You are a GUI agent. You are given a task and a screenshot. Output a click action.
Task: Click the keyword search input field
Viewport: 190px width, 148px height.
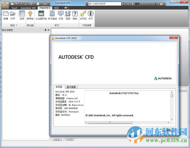[105, 4]
